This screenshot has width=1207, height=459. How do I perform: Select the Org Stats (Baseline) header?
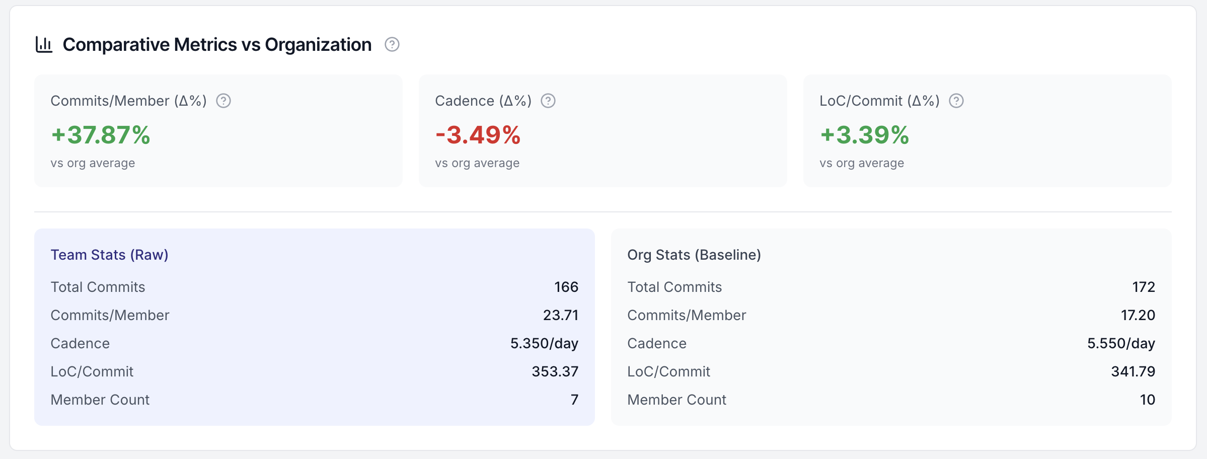[x=695, y=255]
